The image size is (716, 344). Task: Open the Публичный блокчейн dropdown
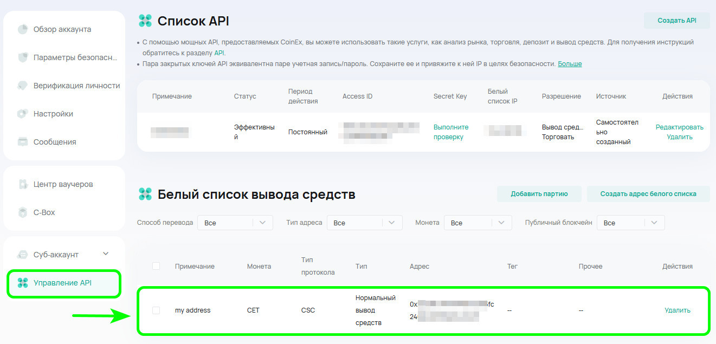point(630,223)
